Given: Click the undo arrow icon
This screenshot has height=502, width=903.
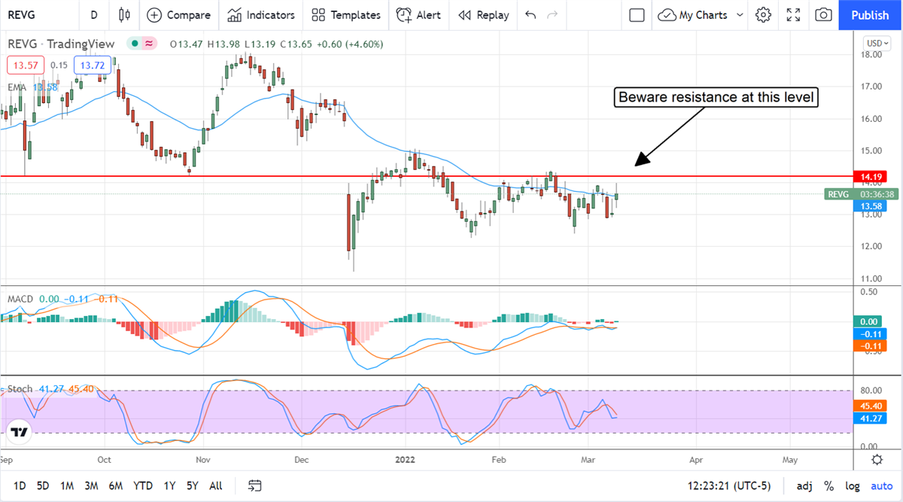Looking at the screenshot, I should pos(531,15).
